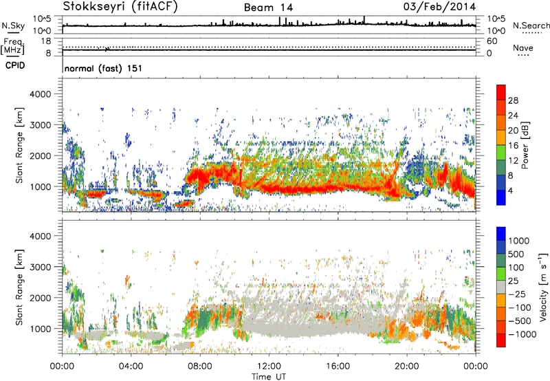Click the '18' frequency axis tick label
The height and width of the screenshot is (381, 550).
[x=46, y=41]
